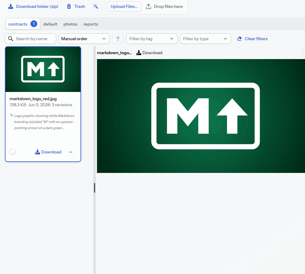Toggle sort direction arrow button
Viewport: 305px width, 274px height.
pyautogui.click(x=118, y=39)
